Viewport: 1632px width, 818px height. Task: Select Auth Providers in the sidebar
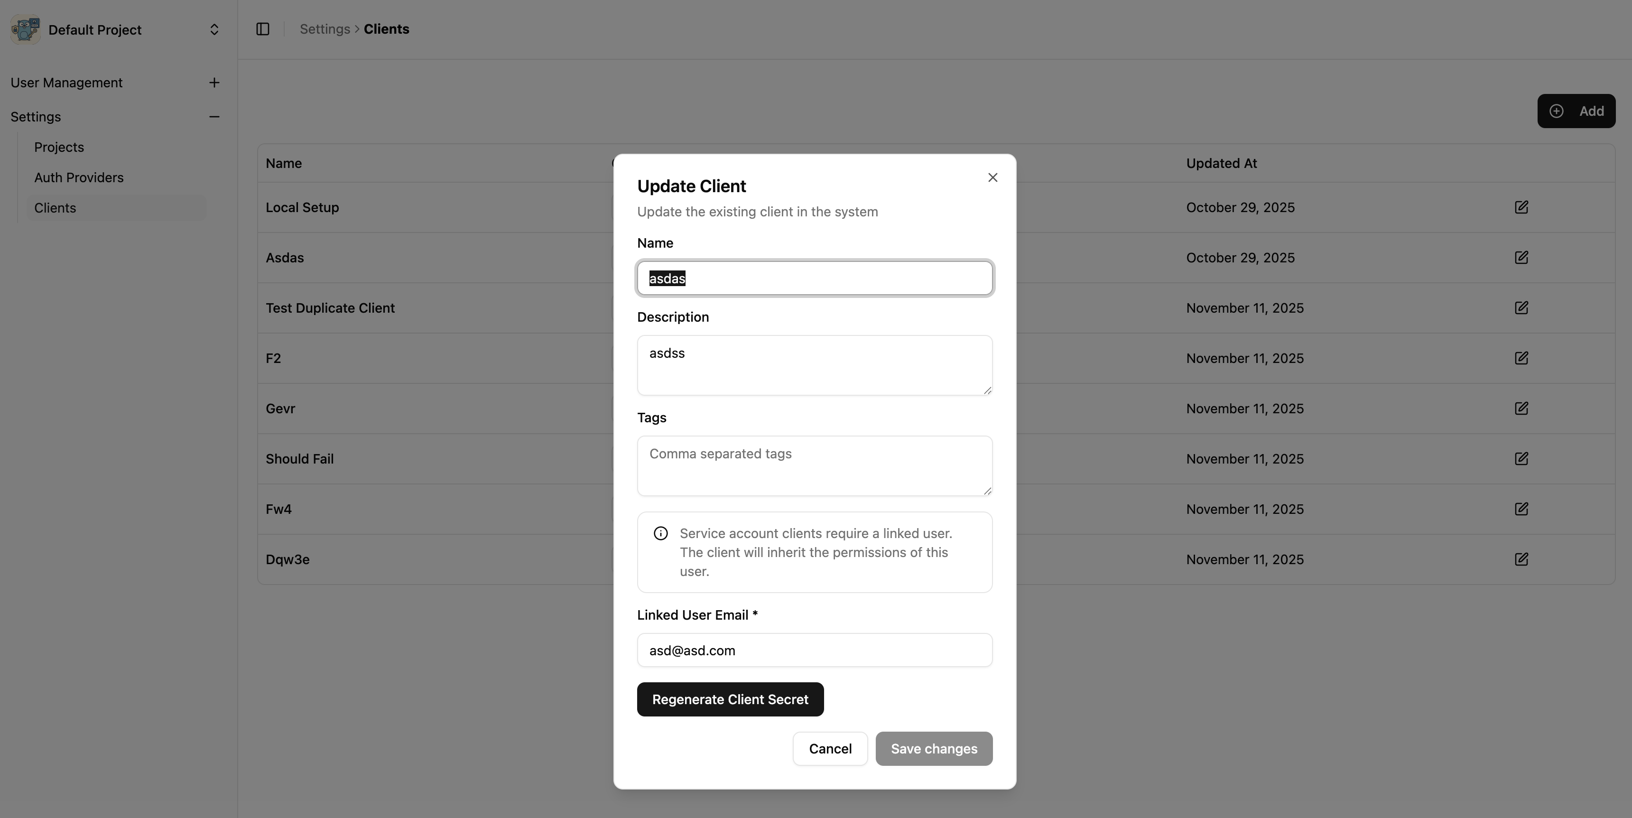coord(79,177)
